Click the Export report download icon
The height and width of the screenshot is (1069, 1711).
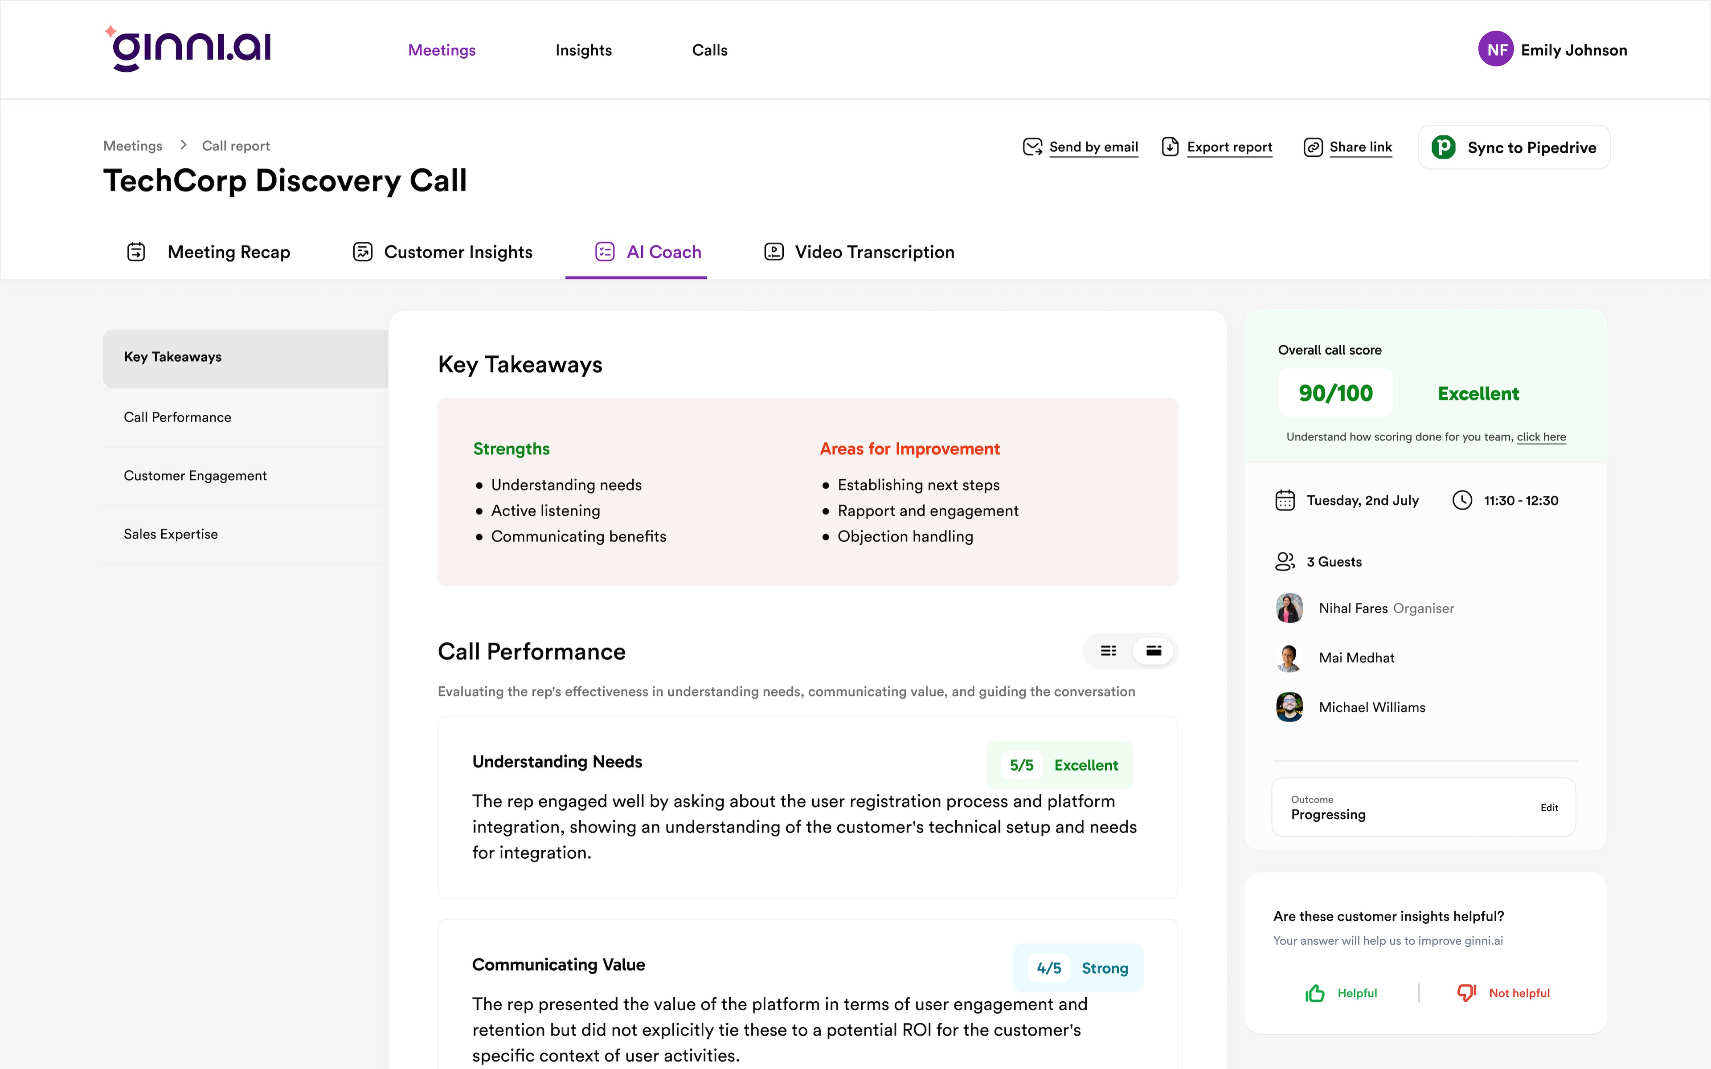[1171, 147]
